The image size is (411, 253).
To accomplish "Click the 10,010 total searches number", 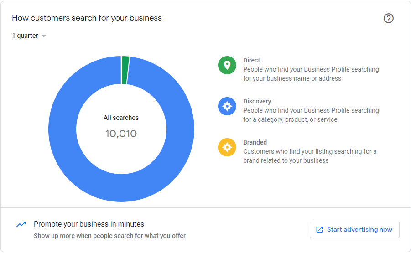I will point(121,134).
